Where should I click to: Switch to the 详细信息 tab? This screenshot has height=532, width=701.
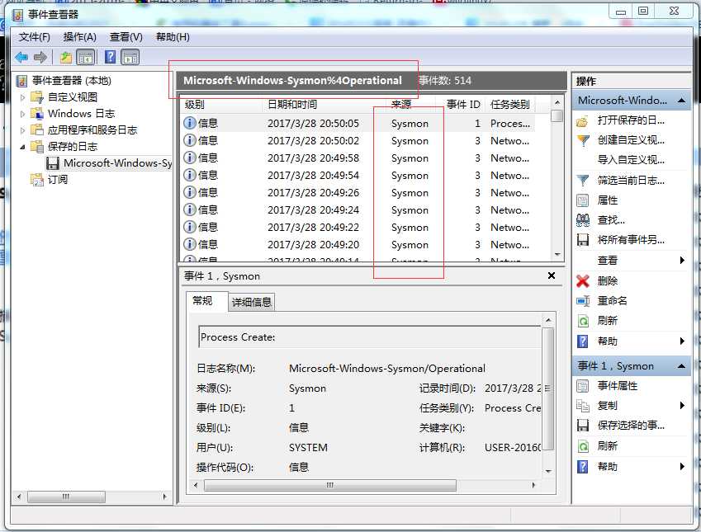251,303
